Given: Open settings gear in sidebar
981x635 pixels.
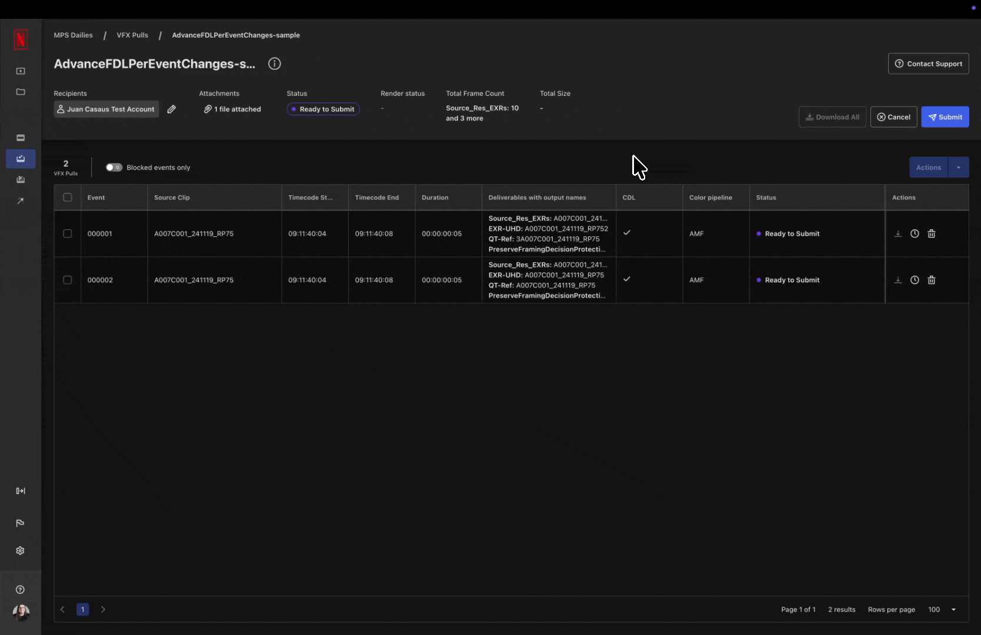Looking at the screenshot, I should [x=21, y=551].
